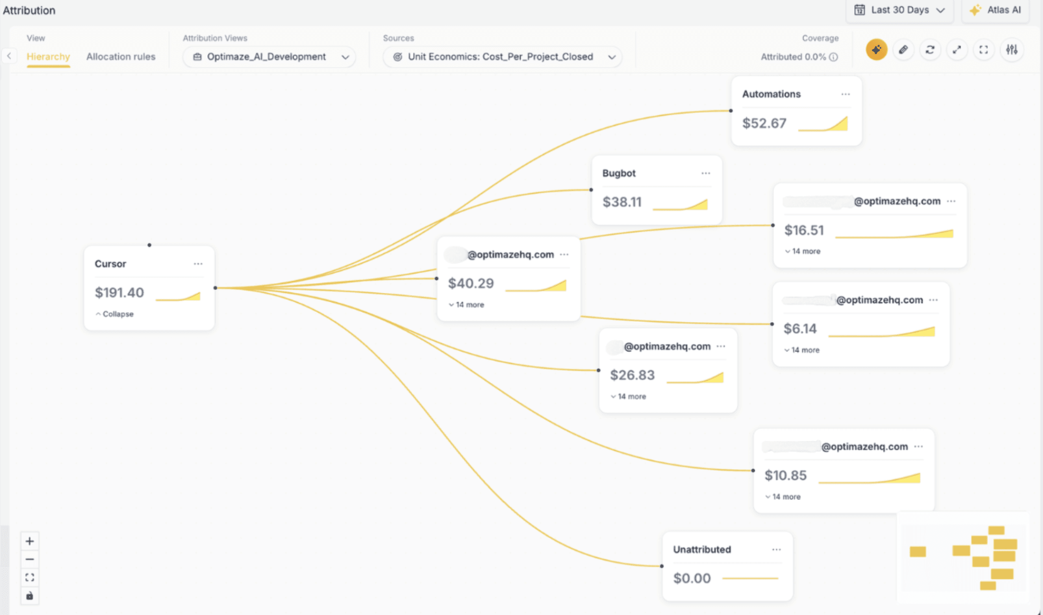Viewport: 1043px width, 615px height.
Task: Open options menu on the $26.83 card
Action: coord(721,346)
